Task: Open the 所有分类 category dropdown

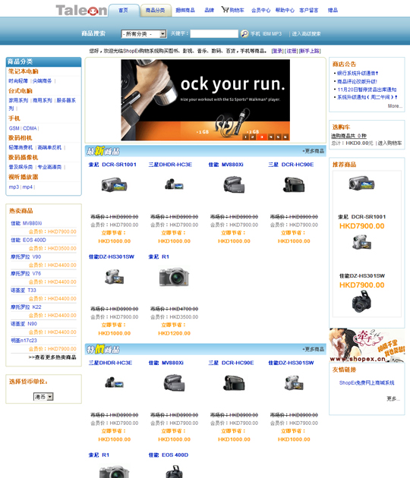Action: [x=143, y=34]
